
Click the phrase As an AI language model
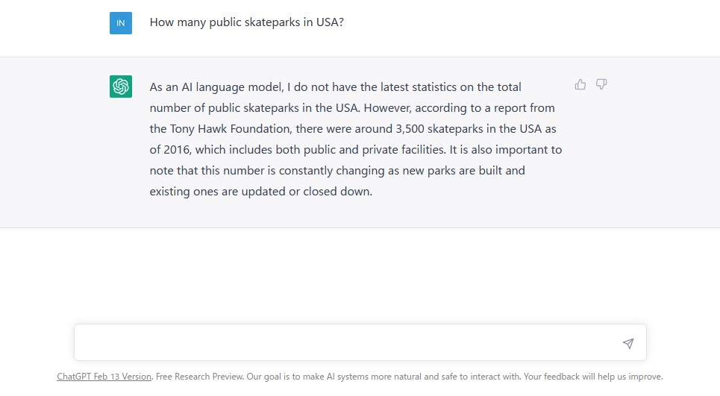click(216, 87)
